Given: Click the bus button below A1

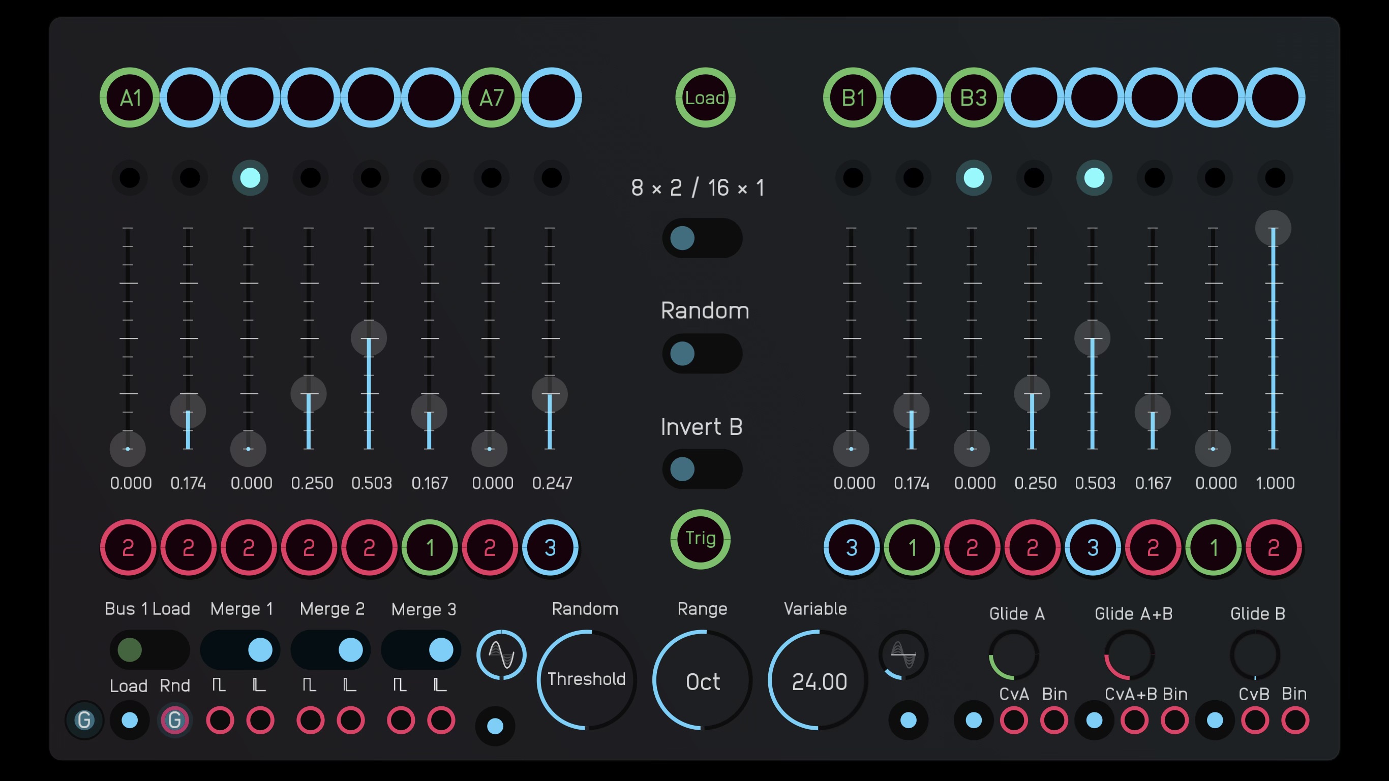Looking at the screenshot, I should (128, 548).
